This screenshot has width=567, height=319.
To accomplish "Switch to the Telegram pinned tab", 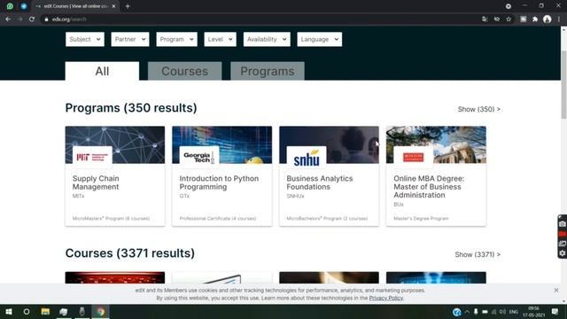I will point(24,6).
